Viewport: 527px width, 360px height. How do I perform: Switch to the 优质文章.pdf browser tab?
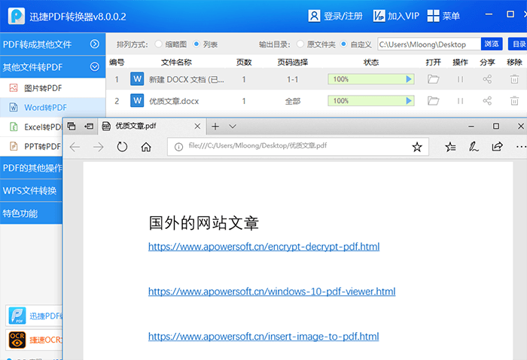pyautogui.click(x=153, y=126)
